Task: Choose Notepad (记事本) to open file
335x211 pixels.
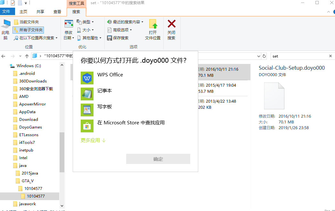Action: (135, 94)
